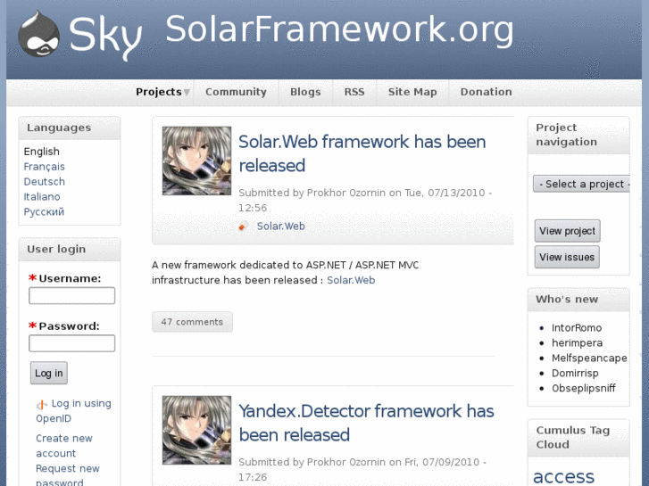The height and width of the screenshot is (486, 649).
Task: Click author avatar on the Solar.Web post
Action: tap(196, 161)
